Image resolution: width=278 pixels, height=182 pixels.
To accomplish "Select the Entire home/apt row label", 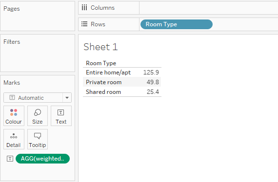I will point(108,73).
